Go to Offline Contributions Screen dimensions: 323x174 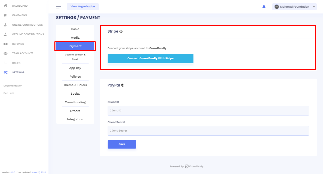(28, 34)
